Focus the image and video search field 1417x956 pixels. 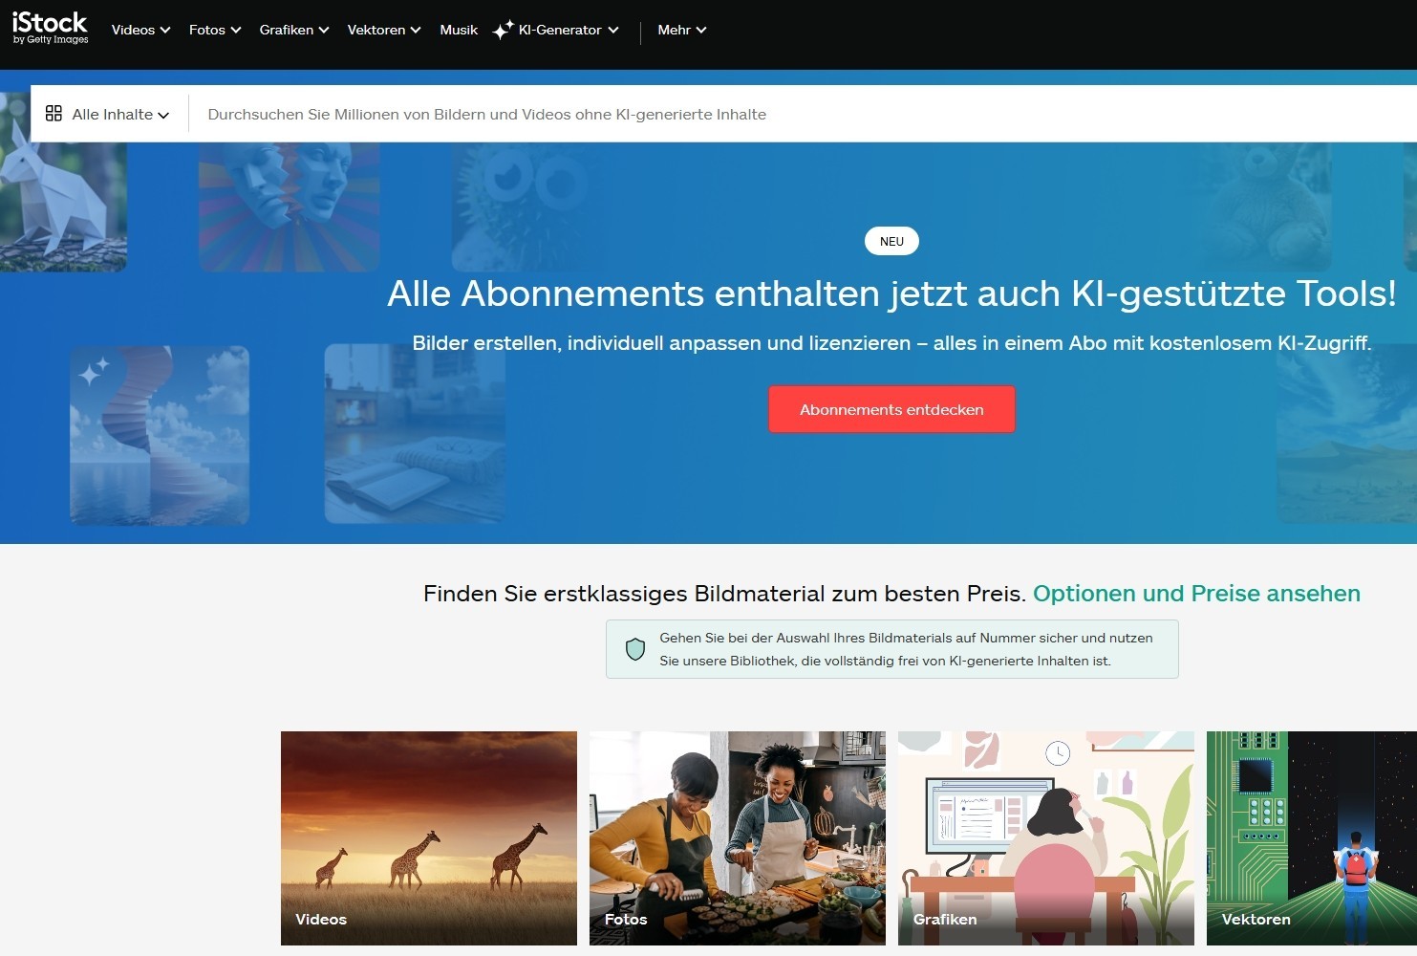803,114
